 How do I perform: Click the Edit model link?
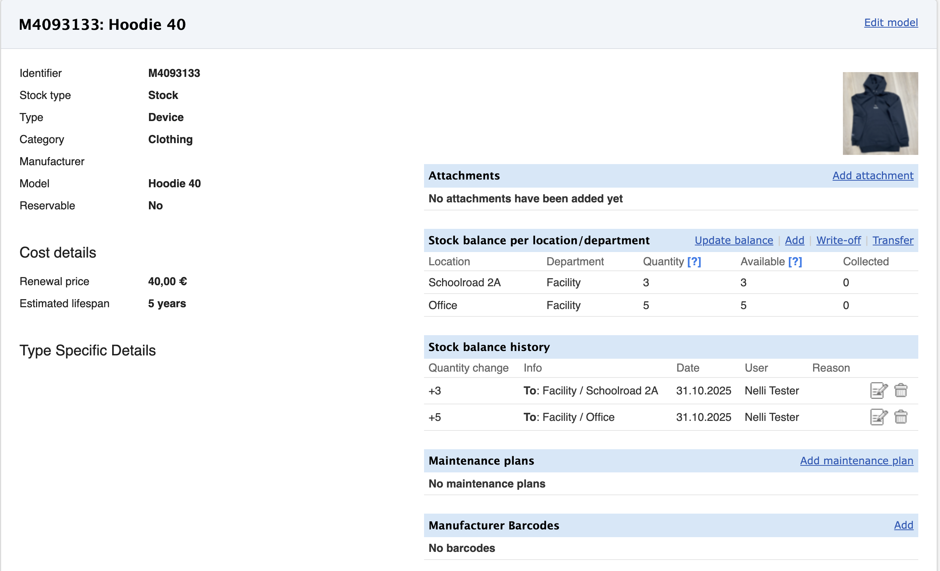tap(890, 22)
